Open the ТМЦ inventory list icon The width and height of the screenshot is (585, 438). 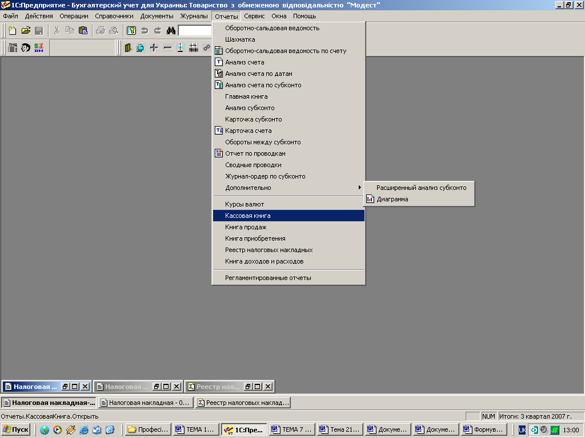(13, 48)
